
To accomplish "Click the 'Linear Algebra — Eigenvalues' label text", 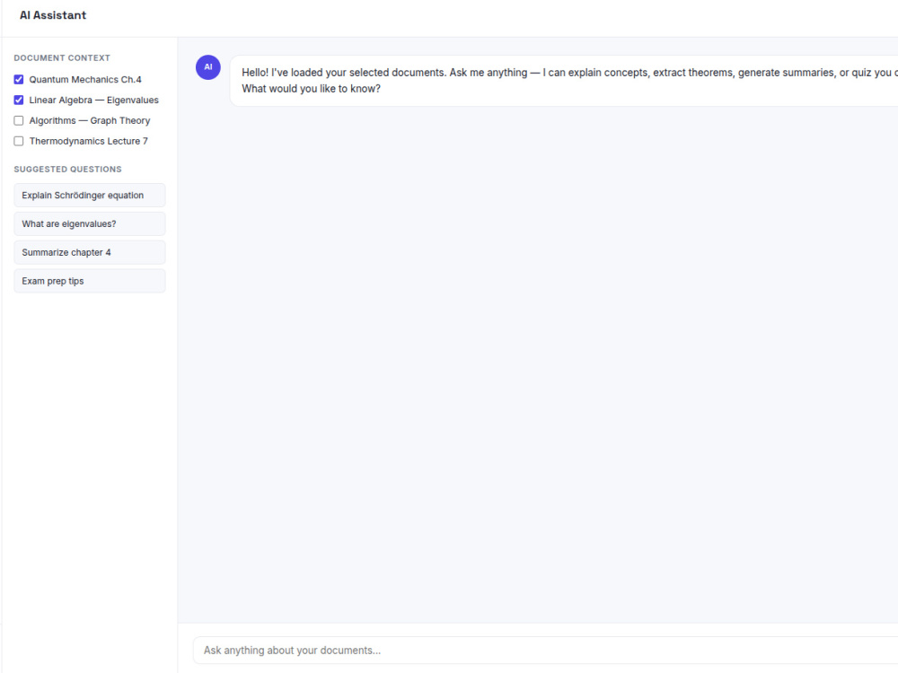I will (94, 101).
